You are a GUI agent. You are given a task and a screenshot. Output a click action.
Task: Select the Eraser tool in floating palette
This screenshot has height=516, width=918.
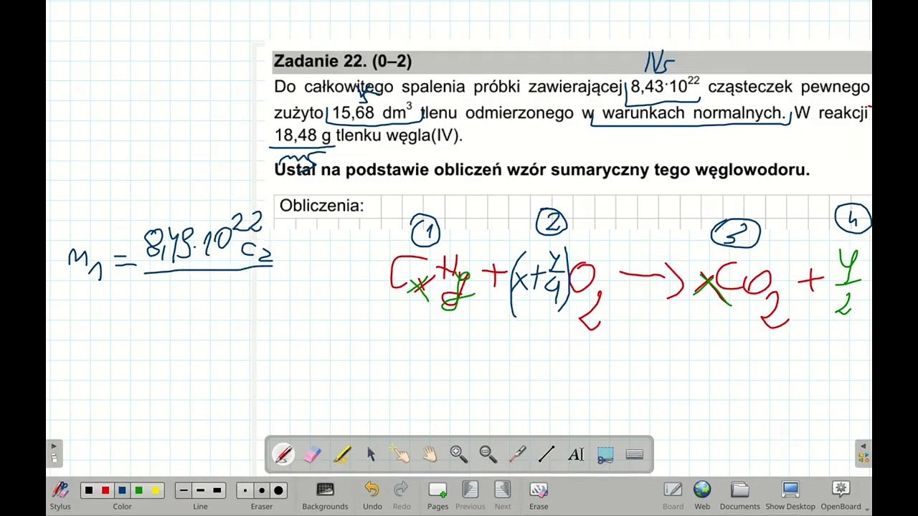click(x=312, y=454)
